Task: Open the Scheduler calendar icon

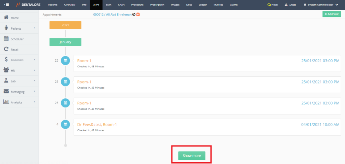Action: pos(6,39)
